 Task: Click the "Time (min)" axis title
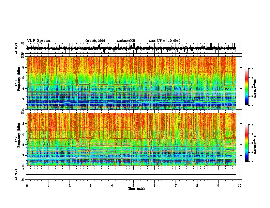tap(136, 189)
